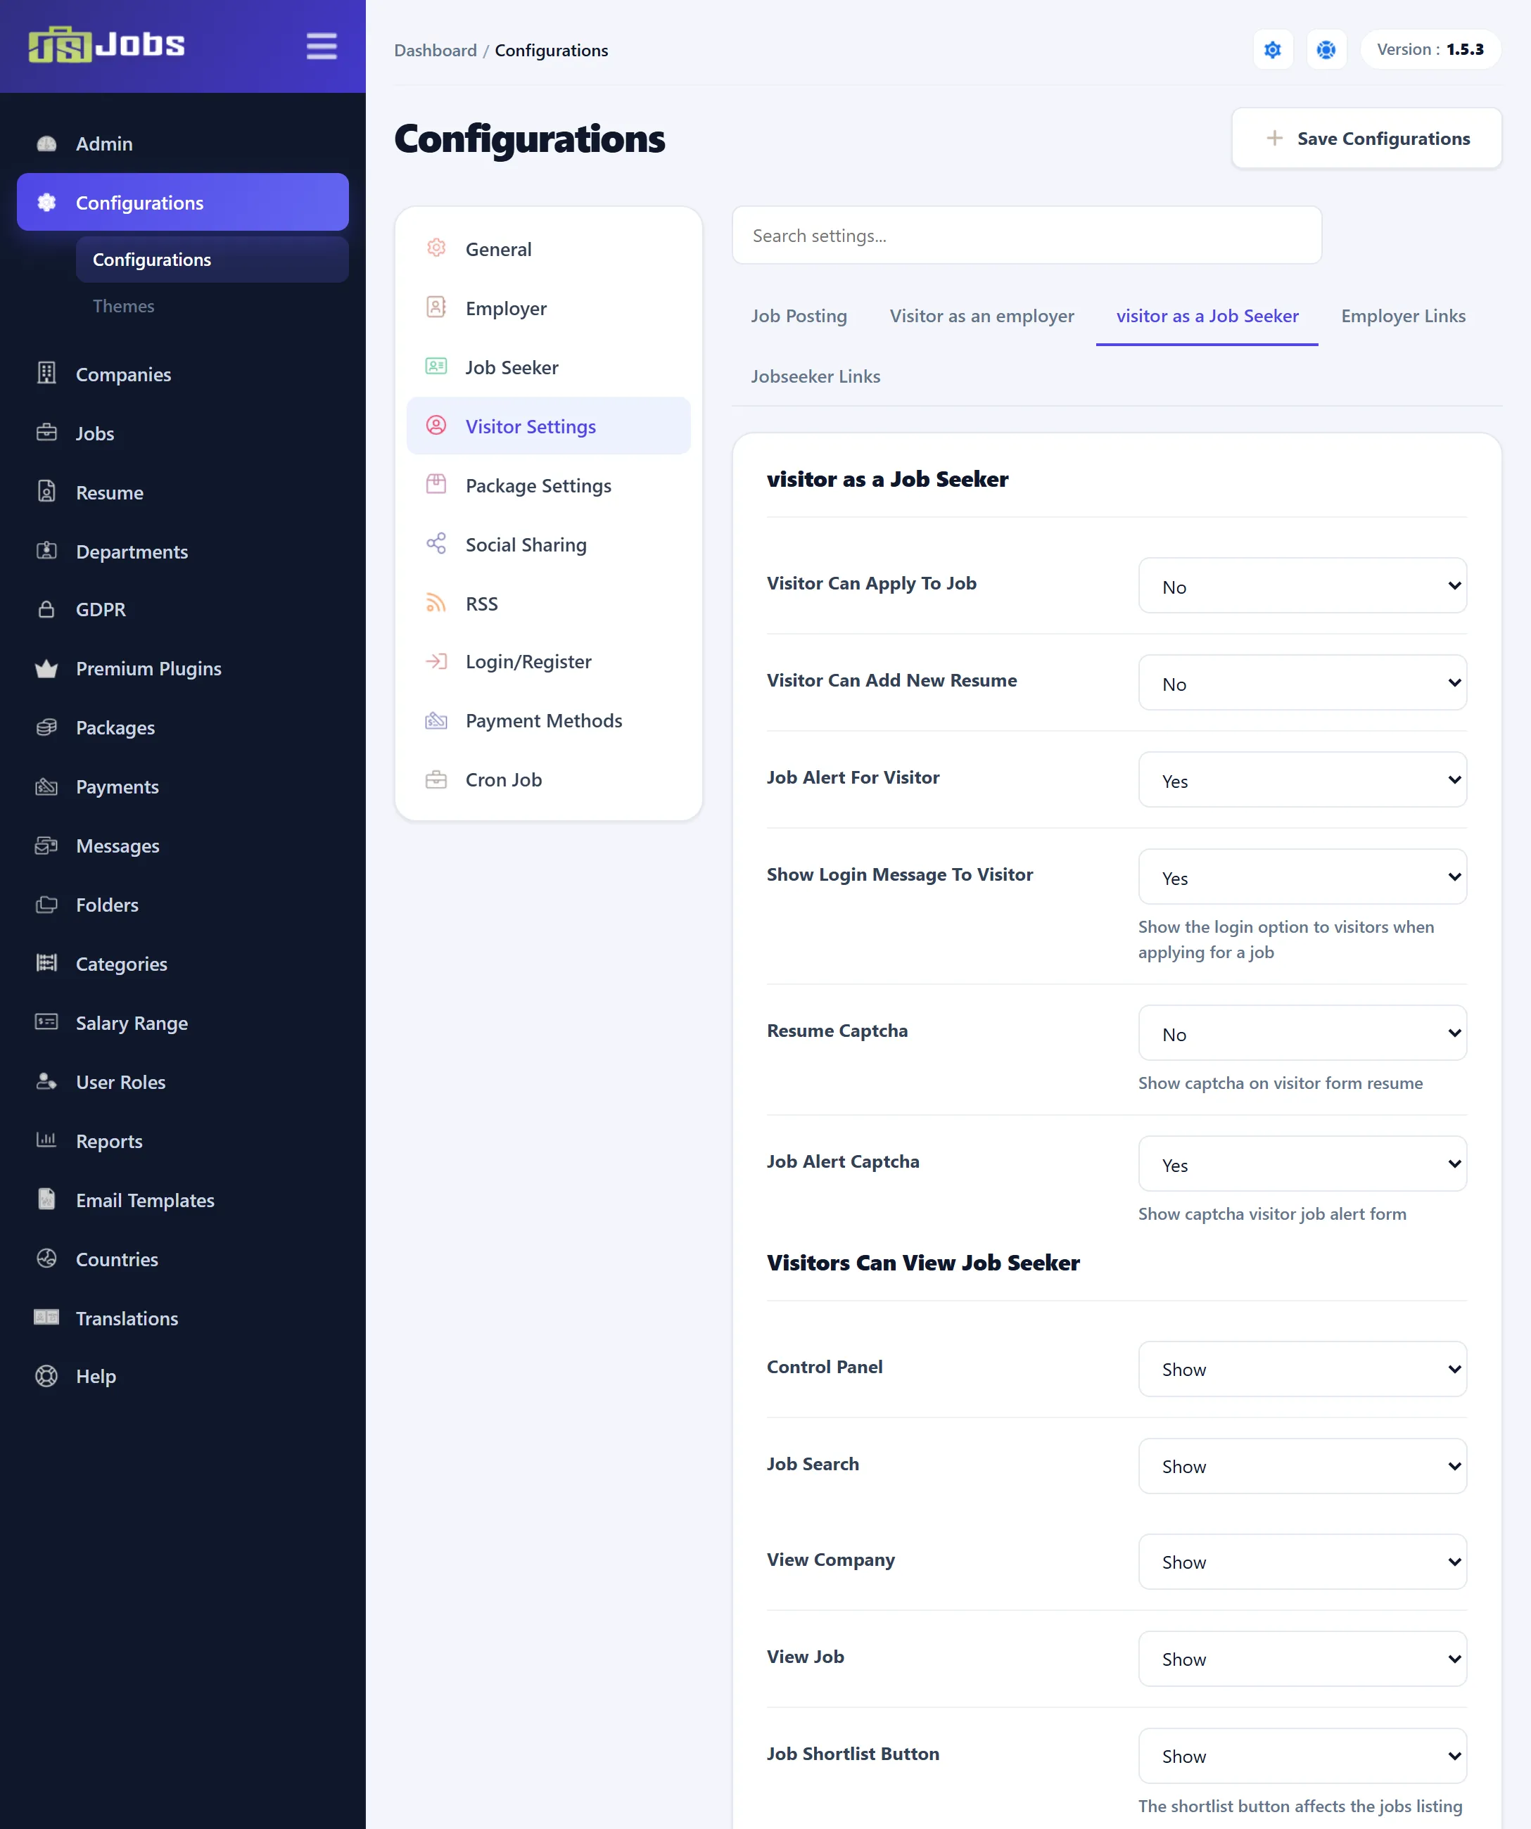Open Employer configuration section
The height and width of the screenshot is (1829, 1531).
(549, 308)
